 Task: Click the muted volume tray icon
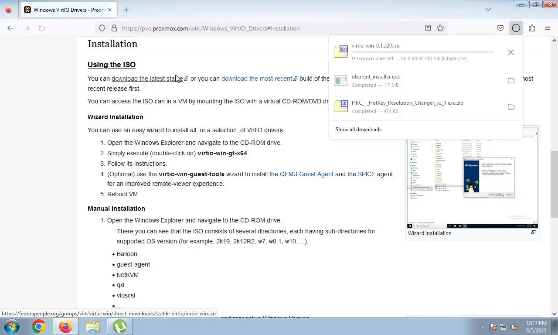coord(514,327)
